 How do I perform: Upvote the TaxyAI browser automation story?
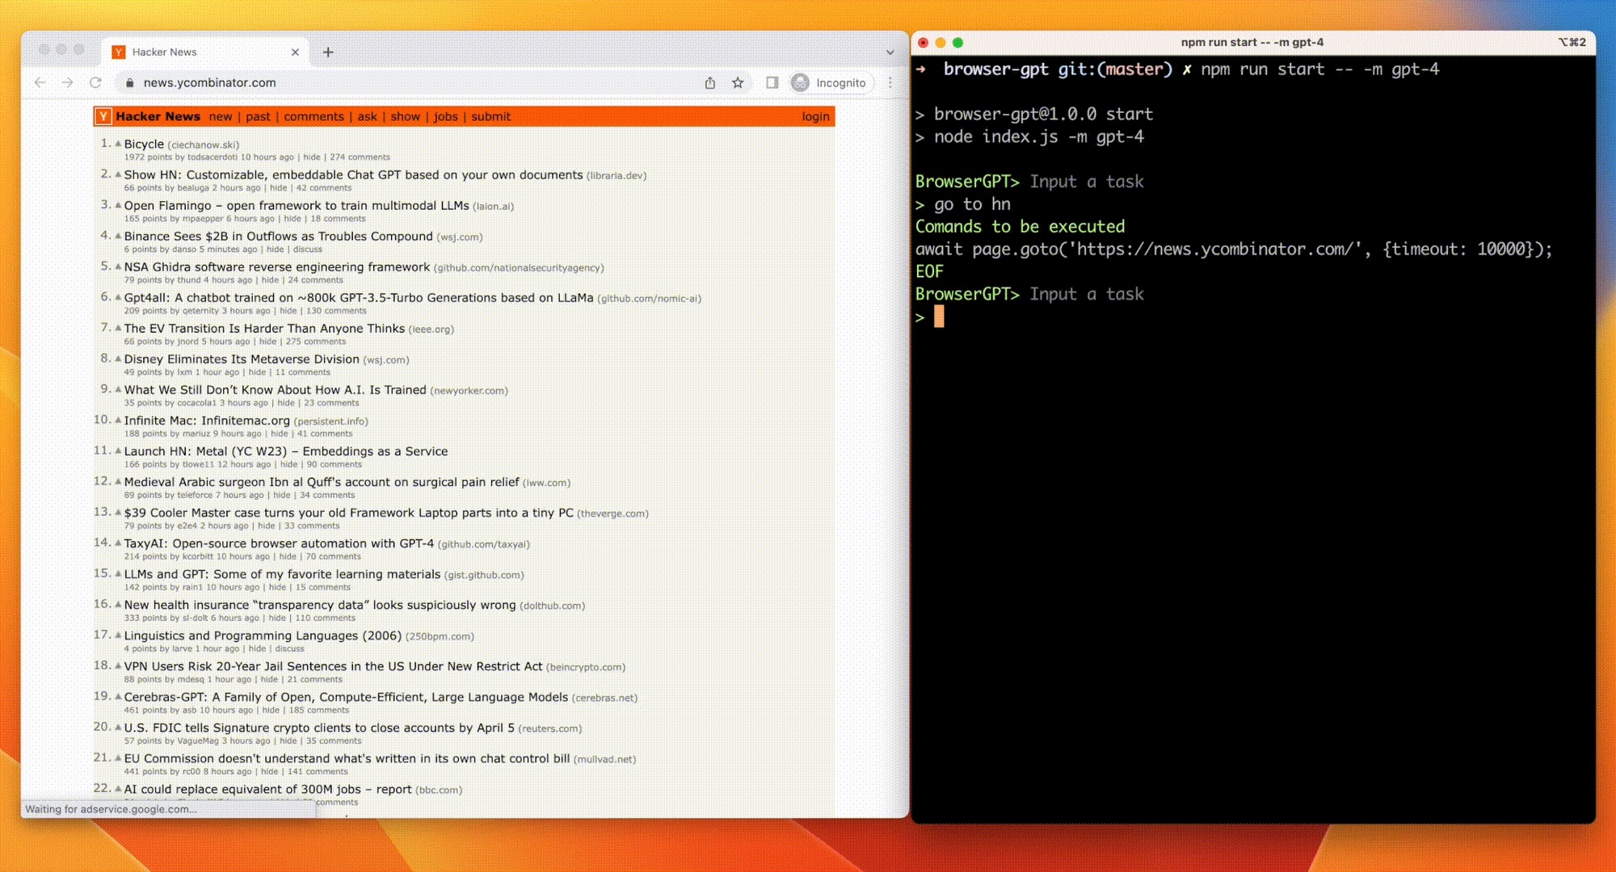pos(116,544)
